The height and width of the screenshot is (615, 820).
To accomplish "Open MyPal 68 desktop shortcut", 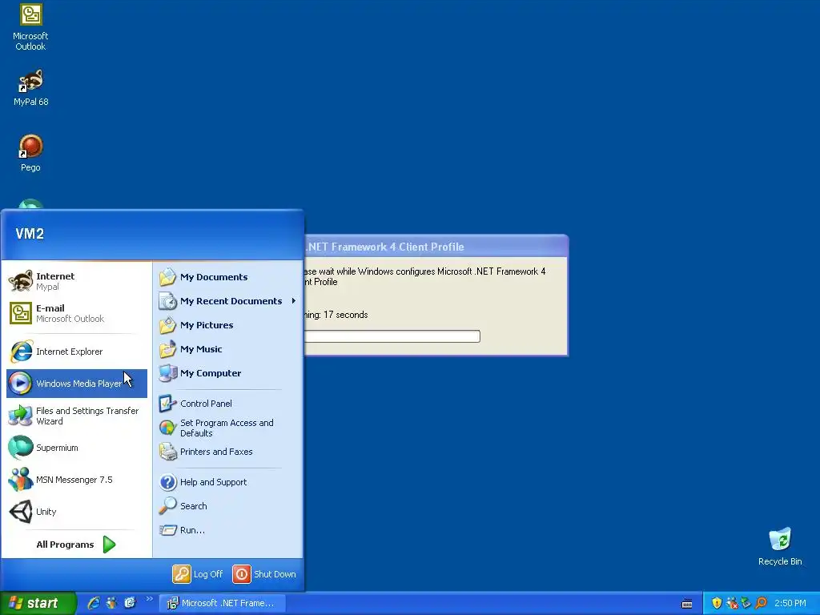I will click(30, 88).
